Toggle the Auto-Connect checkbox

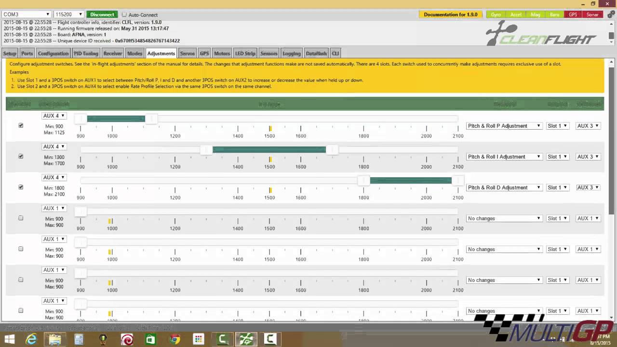point(124,14)
